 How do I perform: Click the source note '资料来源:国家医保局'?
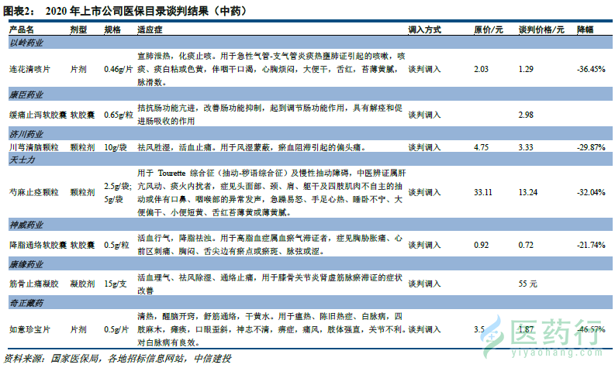coord(50,358)
